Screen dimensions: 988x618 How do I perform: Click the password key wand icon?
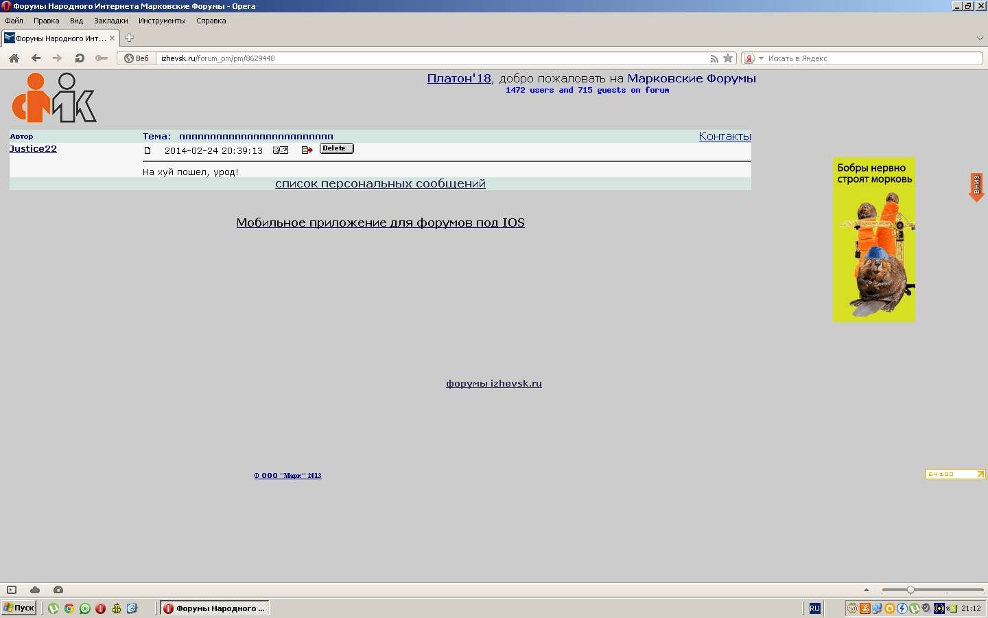click(102, 58)
